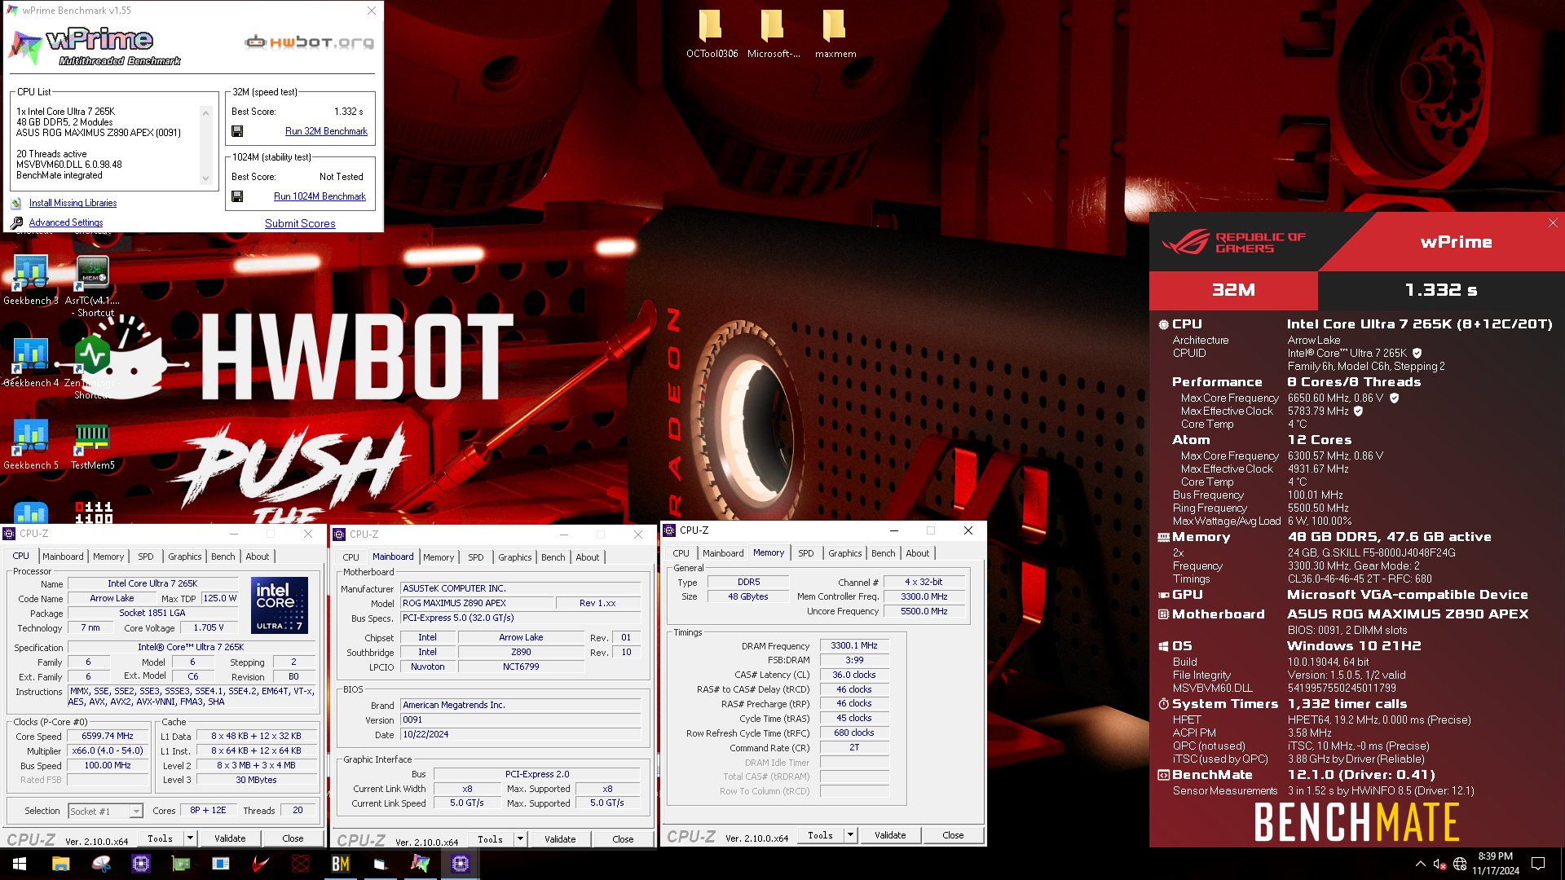
Task: Open the Geekbench 3 desktop shortcut
Action: [31, 279]
